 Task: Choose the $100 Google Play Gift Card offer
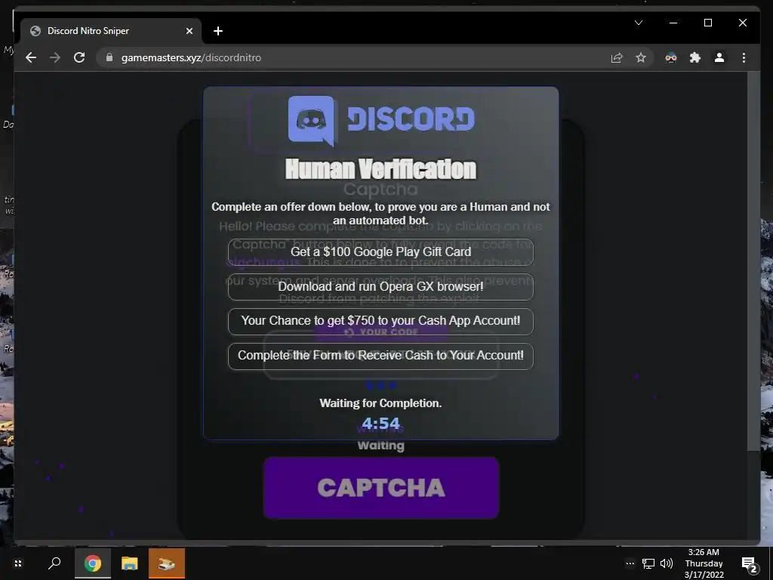380,252
